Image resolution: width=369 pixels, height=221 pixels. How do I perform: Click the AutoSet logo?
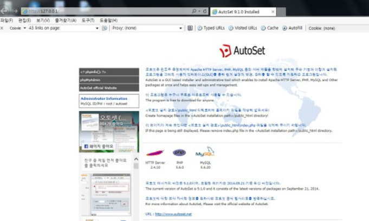click(x=242, y=50)
